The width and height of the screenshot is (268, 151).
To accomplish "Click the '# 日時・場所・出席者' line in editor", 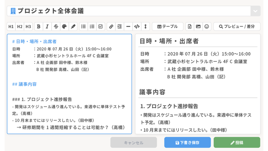I will [34, 42].
